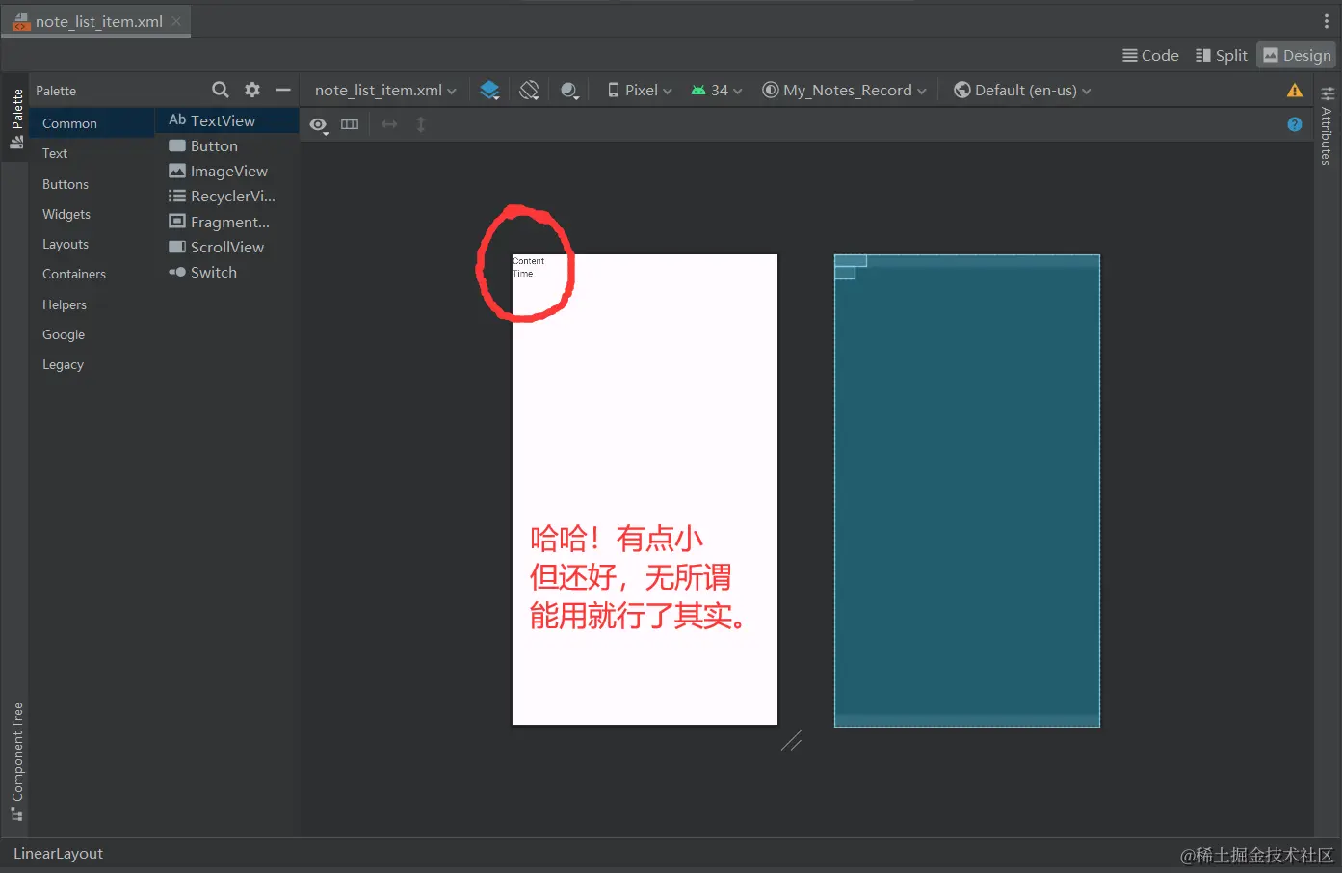Open My_Notes_Record theme dropdown
The width and height of the screenshot is (1342, 873).
coord(845,90)
